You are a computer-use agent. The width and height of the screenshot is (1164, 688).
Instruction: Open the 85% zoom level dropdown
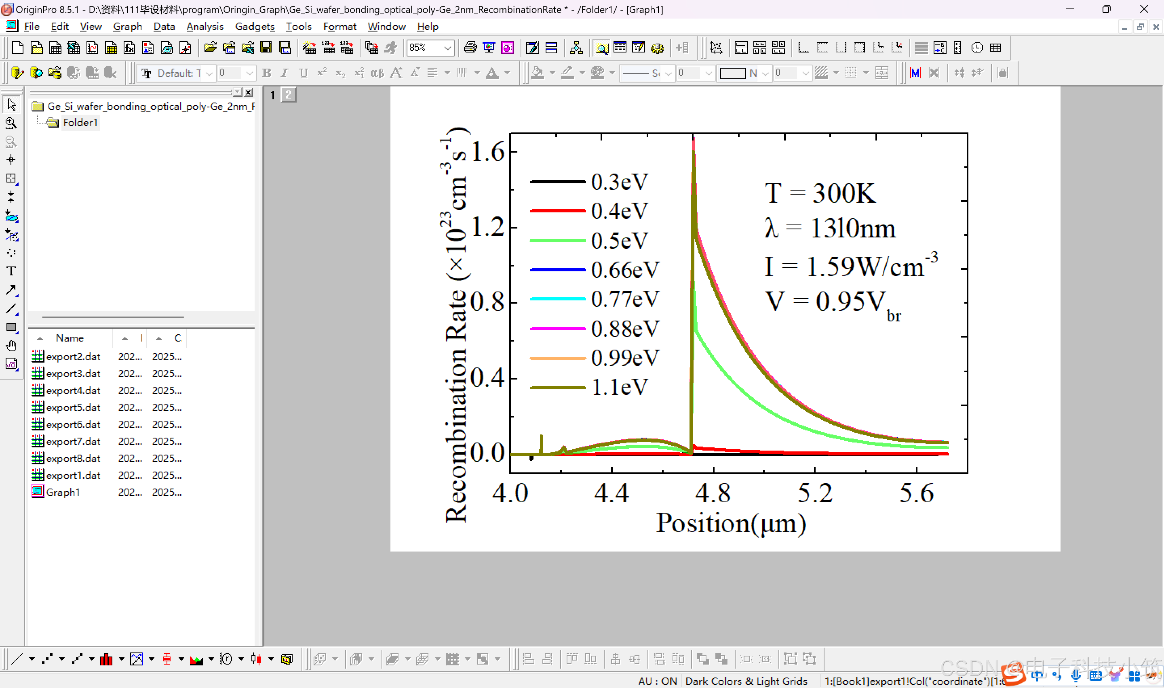coord(447,48)
